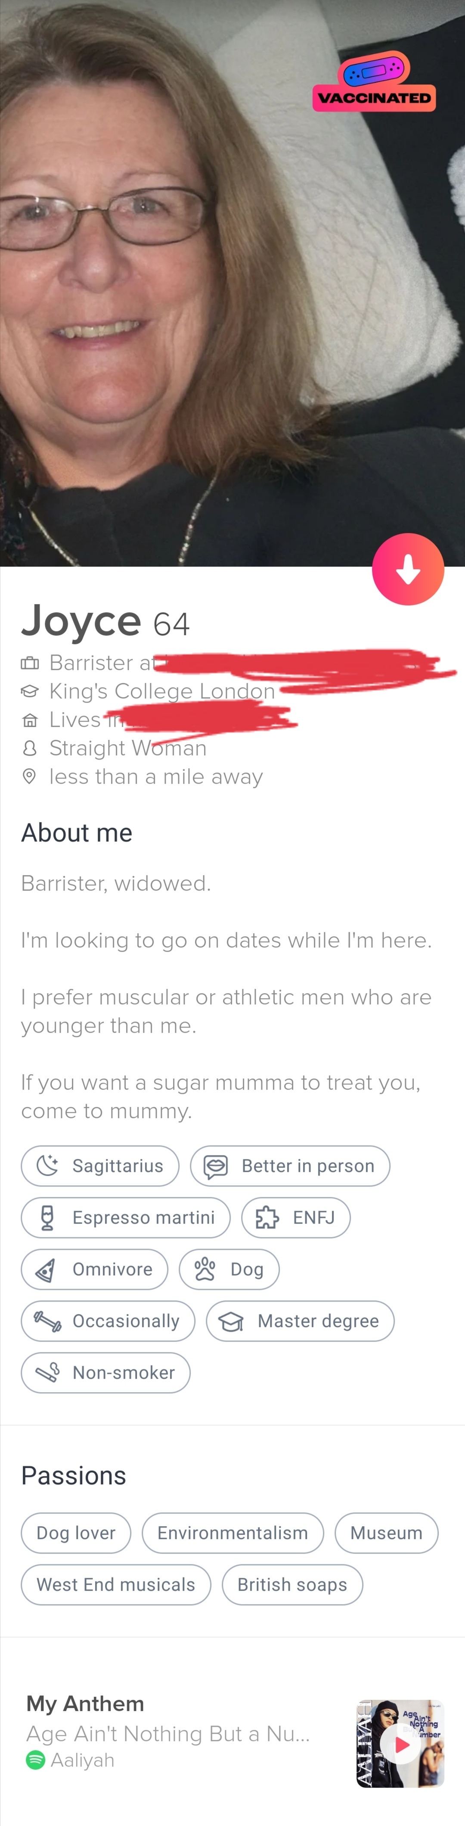The width and height of the screenshot is (465, 1826).
Task: Tap the Better in person chip
Action: 290,1166
